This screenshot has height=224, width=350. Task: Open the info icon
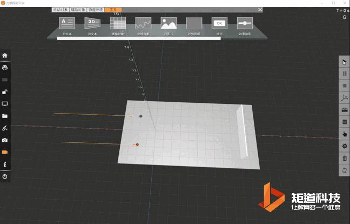(5, 164)
